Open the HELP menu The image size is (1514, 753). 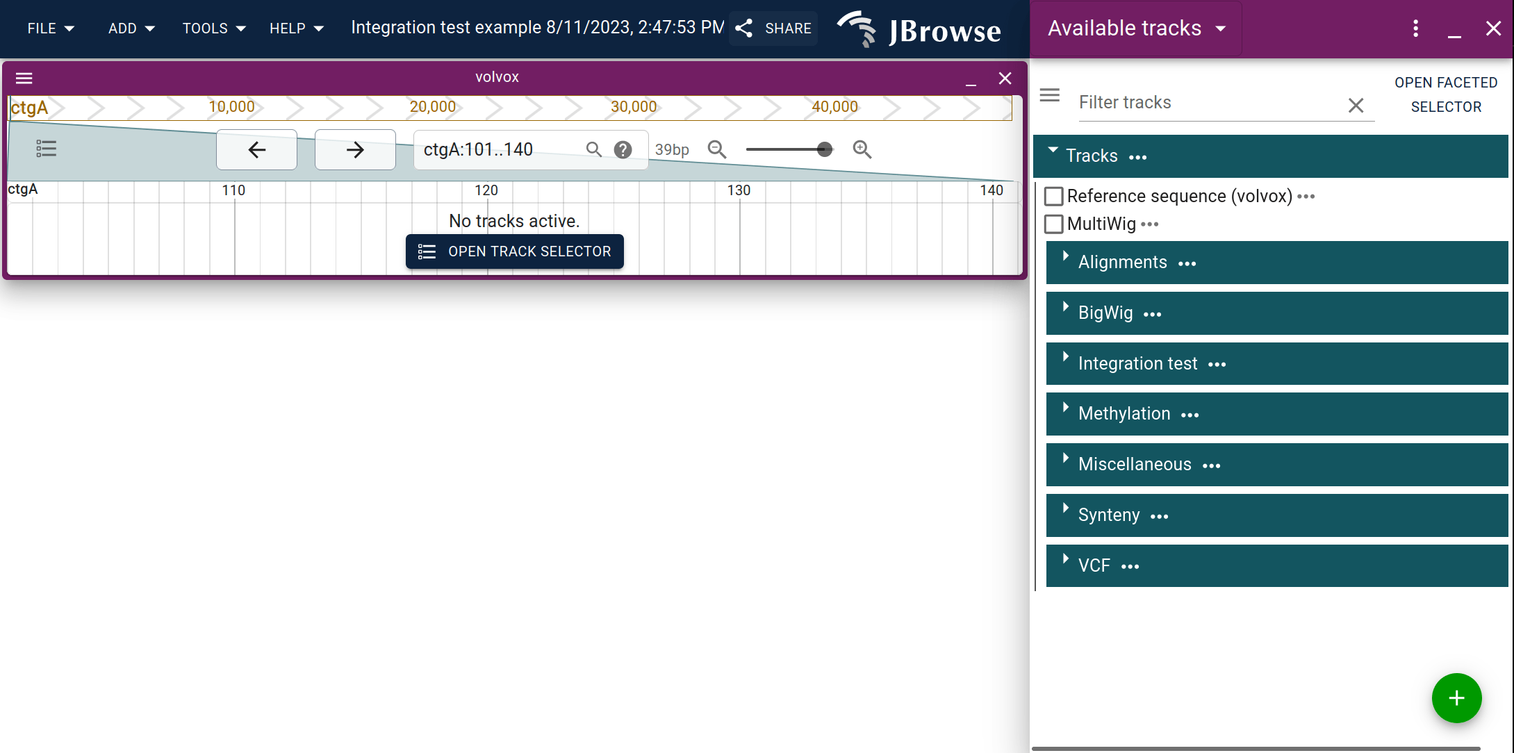click(297, 28)
